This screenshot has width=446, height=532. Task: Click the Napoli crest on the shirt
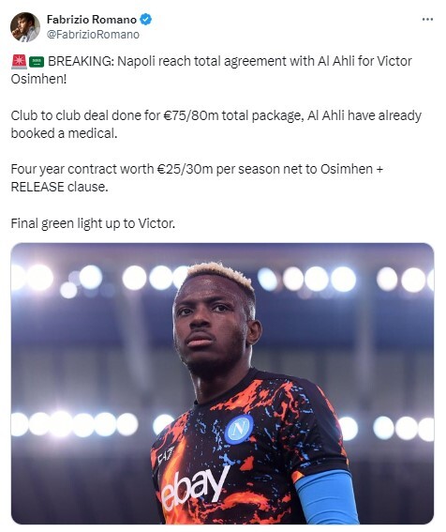point(239,429)
